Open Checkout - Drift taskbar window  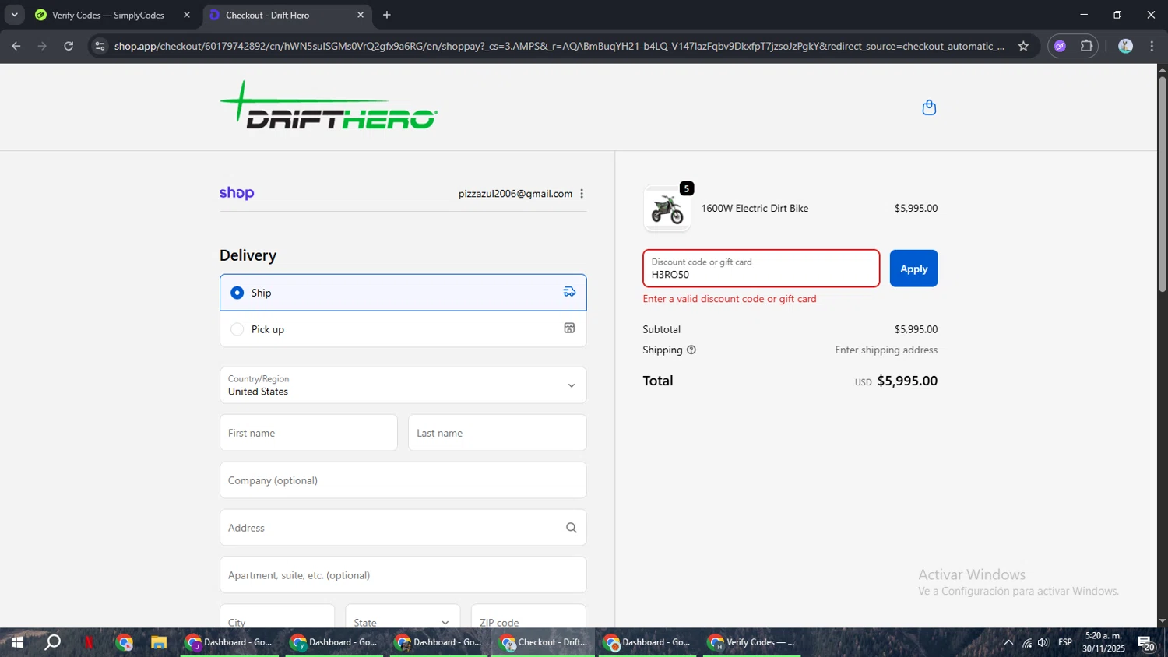544,642
